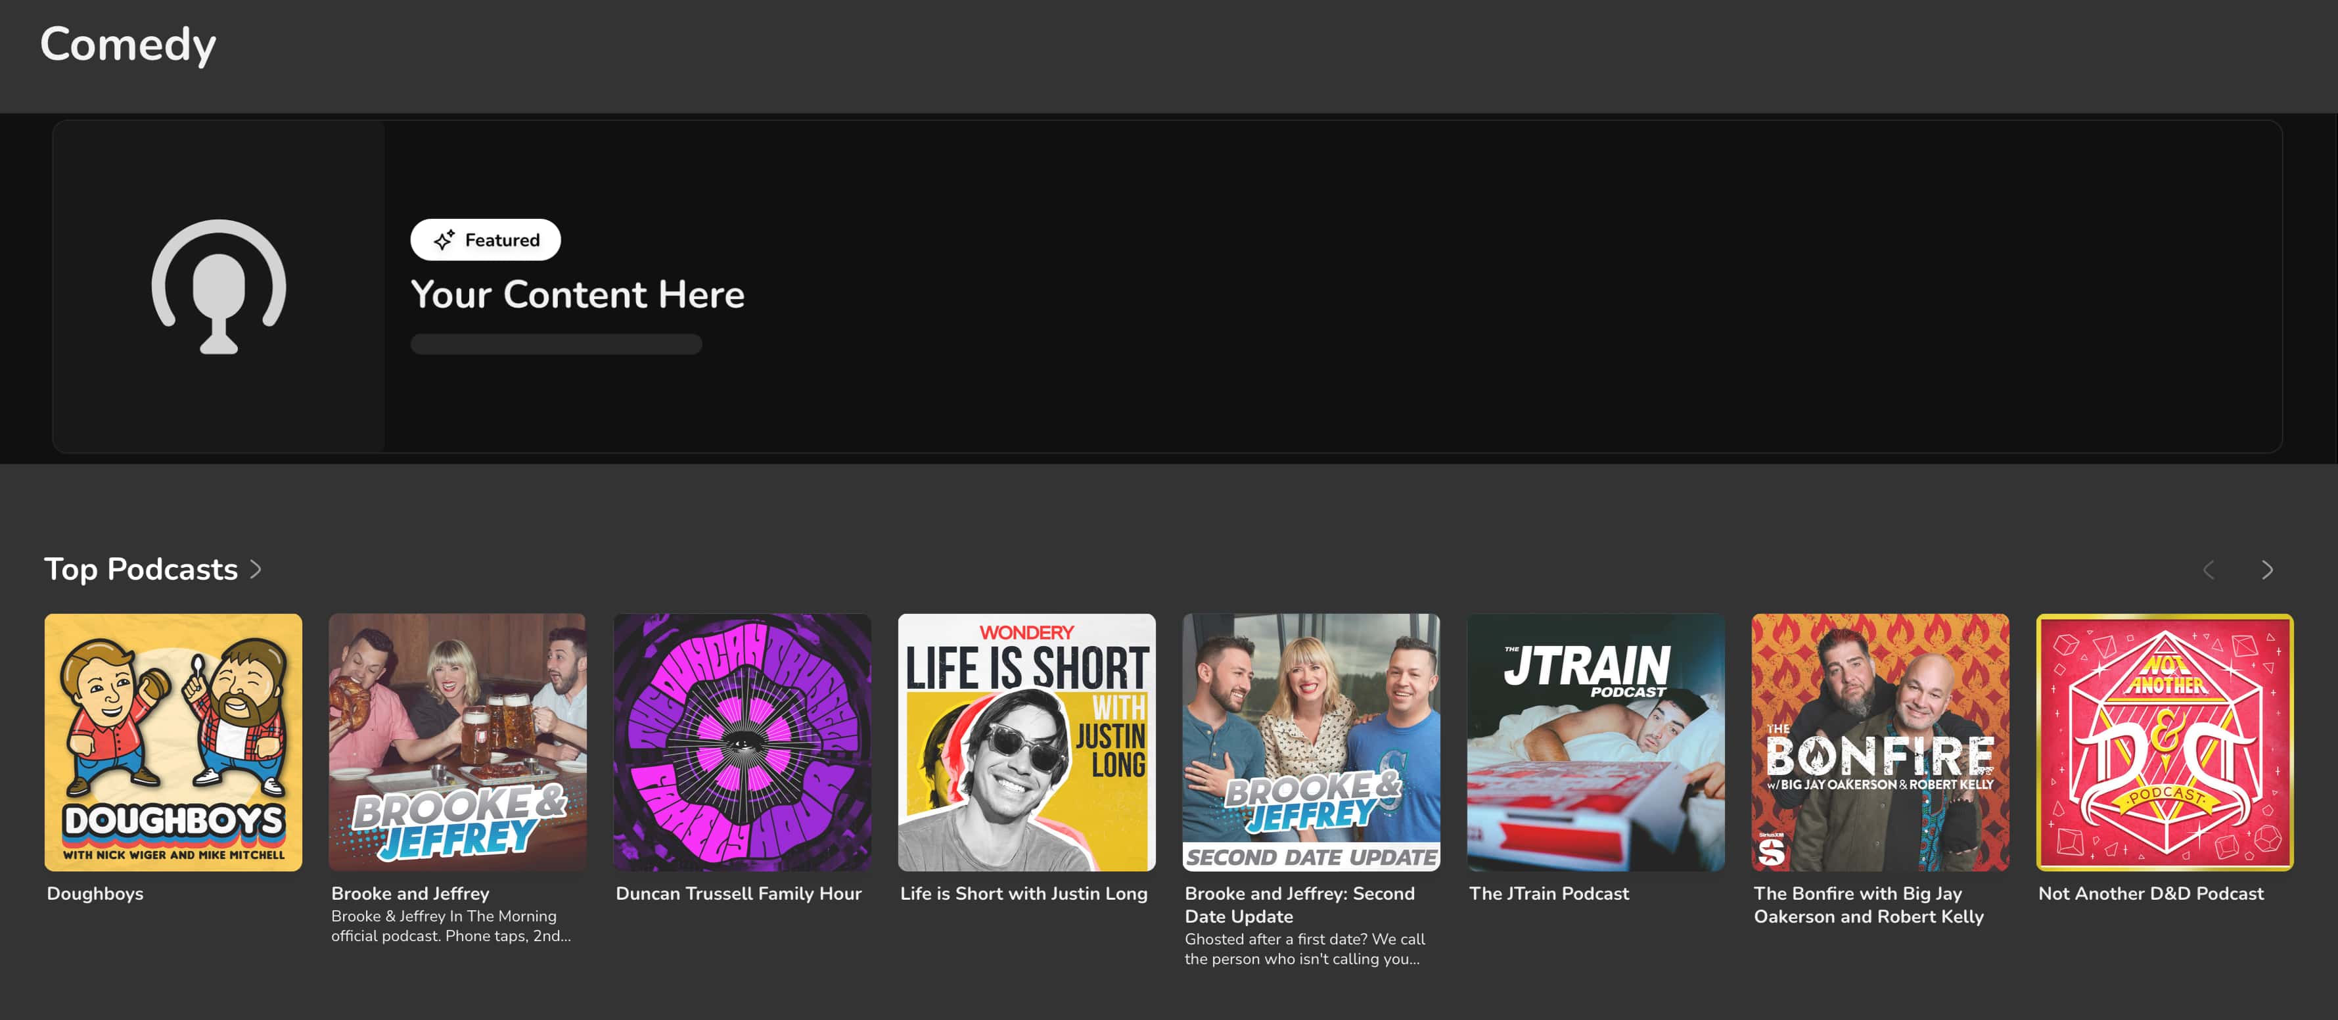Open the Brooke and Jeffrey cover art
The height and width of the screenshot is (1020, 2338).
coord(457,742)
